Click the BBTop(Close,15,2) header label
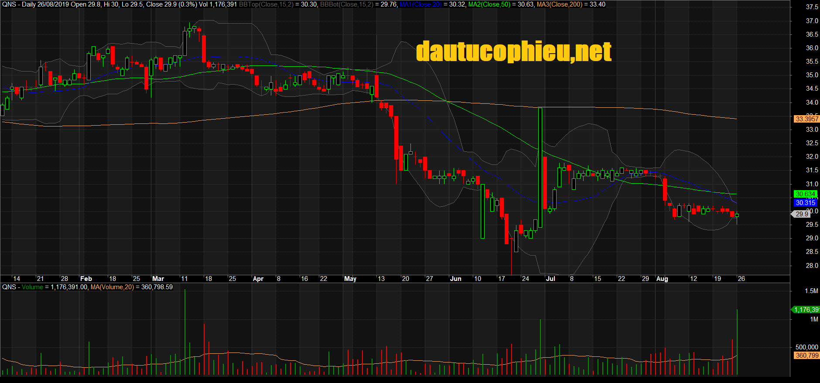820x383 pixels. [266, 4]
